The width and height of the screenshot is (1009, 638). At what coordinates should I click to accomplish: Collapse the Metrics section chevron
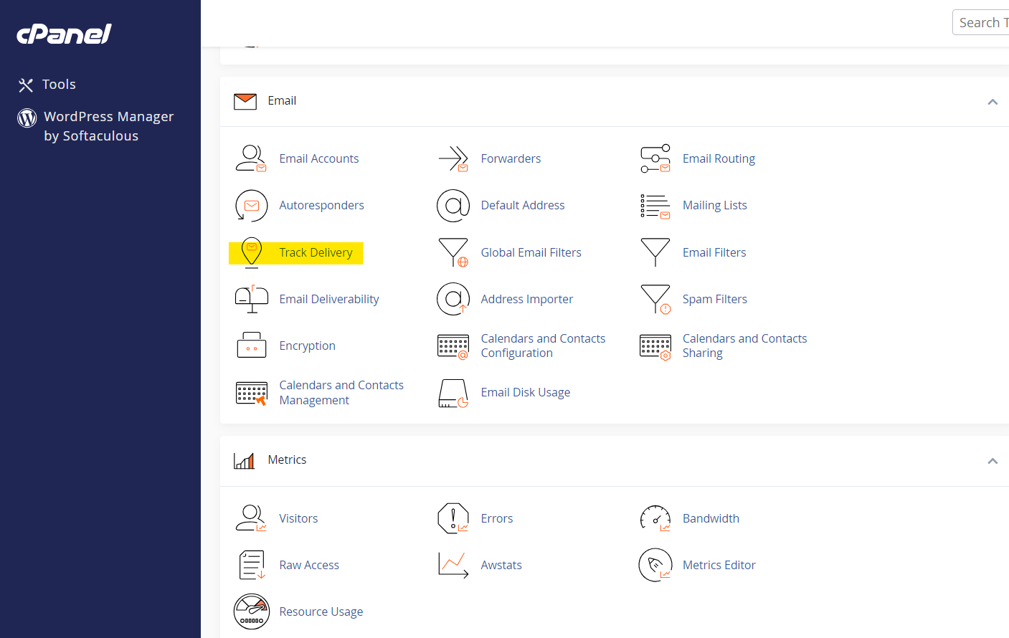pyautogui.click(x=993, y=461)
